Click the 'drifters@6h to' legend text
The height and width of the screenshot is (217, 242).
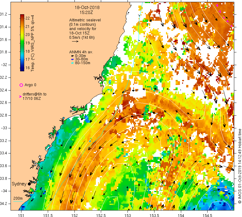[x=34, y=94]
